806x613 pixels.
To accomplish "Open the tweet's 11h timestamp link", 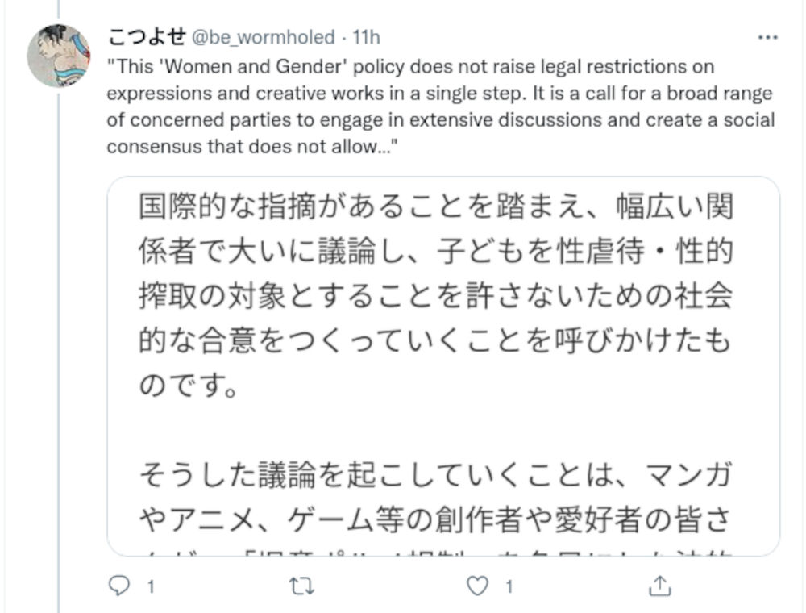I will (x=366, y=37).
